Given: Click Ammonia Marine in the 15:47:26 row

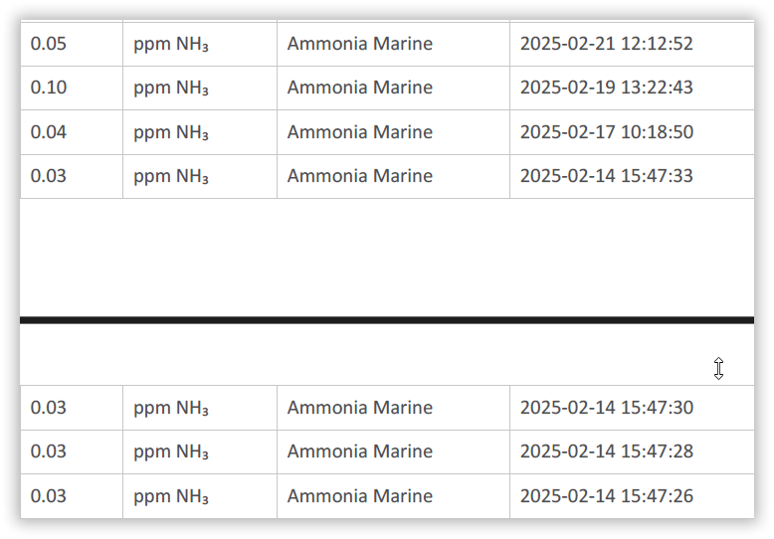Looking at the screenshot, I should click(x=360, y=496).
